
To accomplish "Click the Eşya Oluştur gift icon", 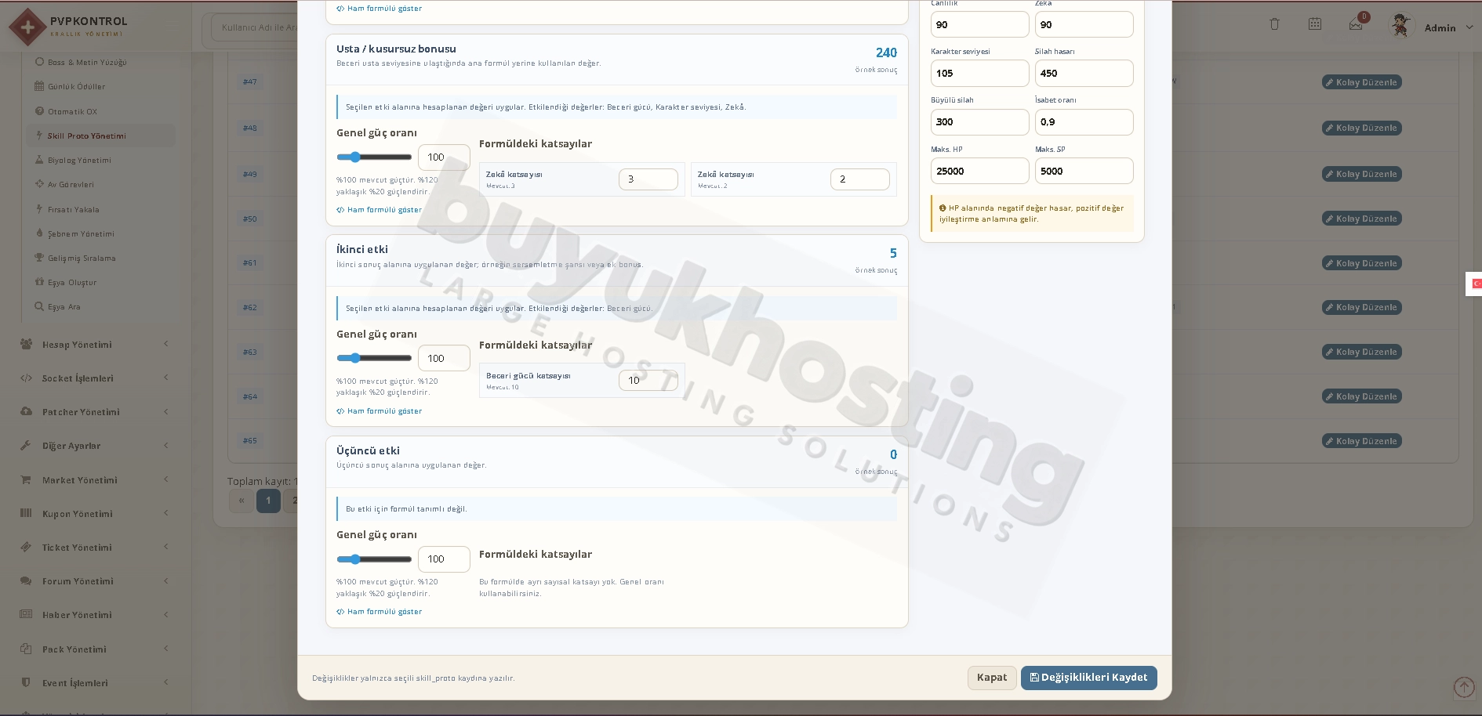I will click(39, 282).
